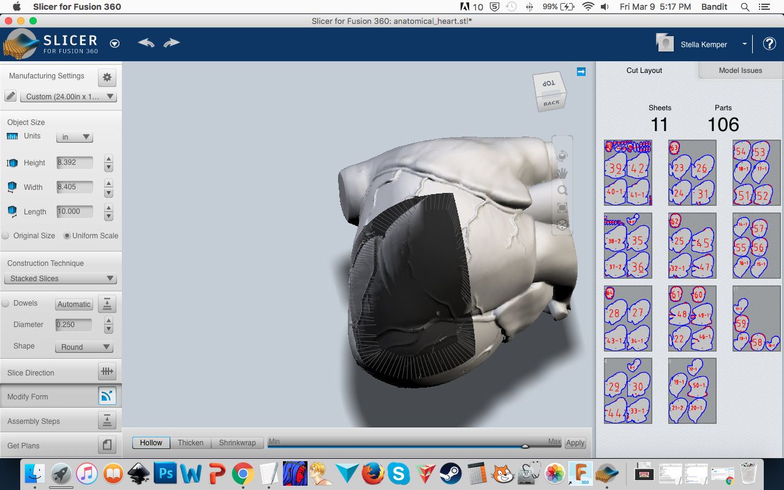The width and height of the screenshot is (784, 490).
Task: Open Photoshop from the Dock
Action: coord(166,473)
